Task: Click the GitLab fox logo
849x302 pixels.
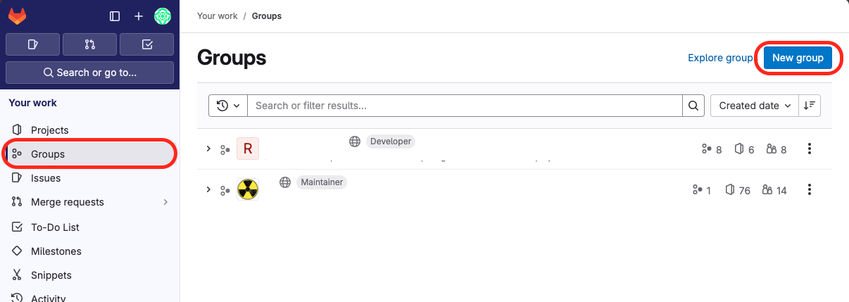Action: (17, 16)
